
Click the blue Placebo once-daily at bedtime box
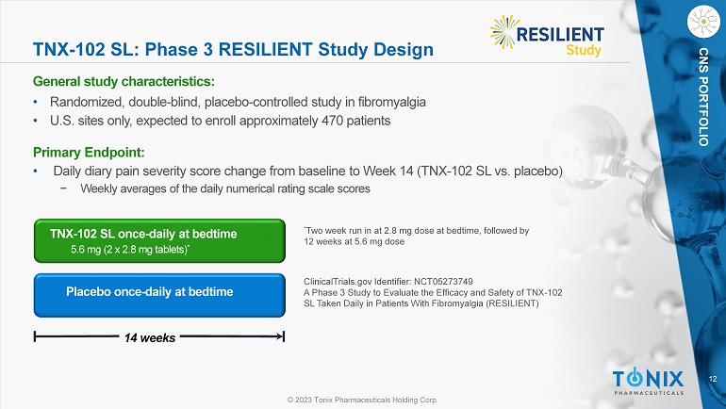[x=159, y=295]
